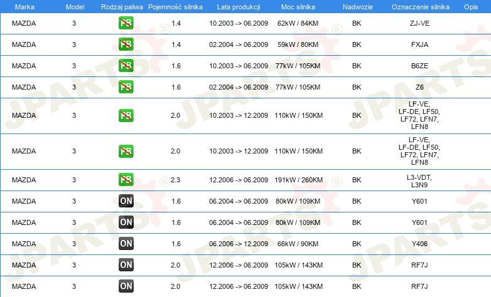Click the engine code Y406
Viewport: 491px width, 297px height.
[x=419, y=244]
